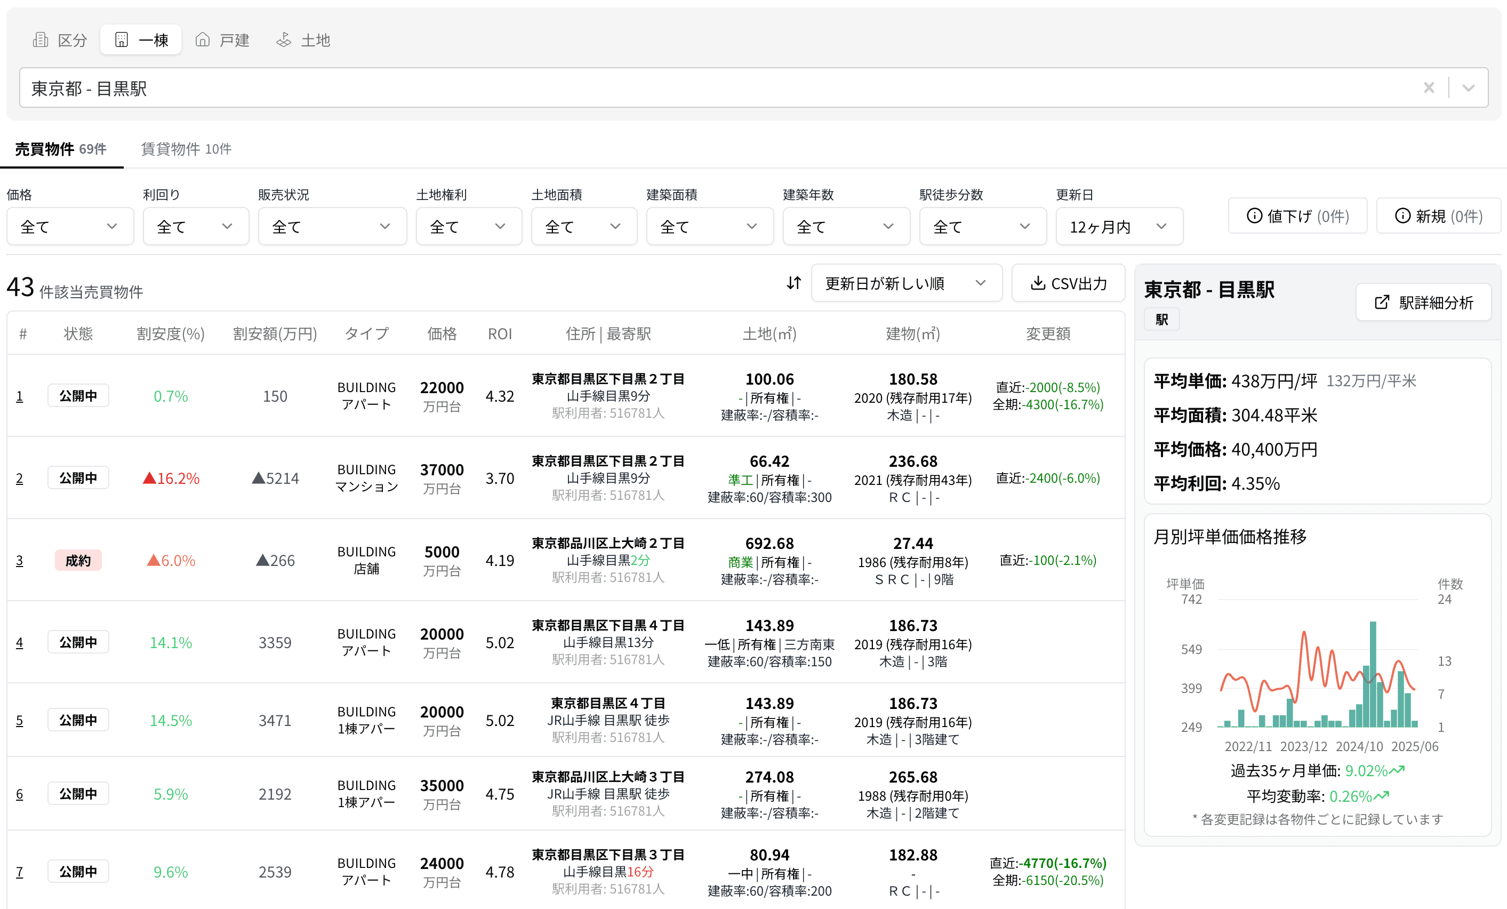Open listing number 6 link
Viewport: 1507px width, 909px height.
(20, 794)
